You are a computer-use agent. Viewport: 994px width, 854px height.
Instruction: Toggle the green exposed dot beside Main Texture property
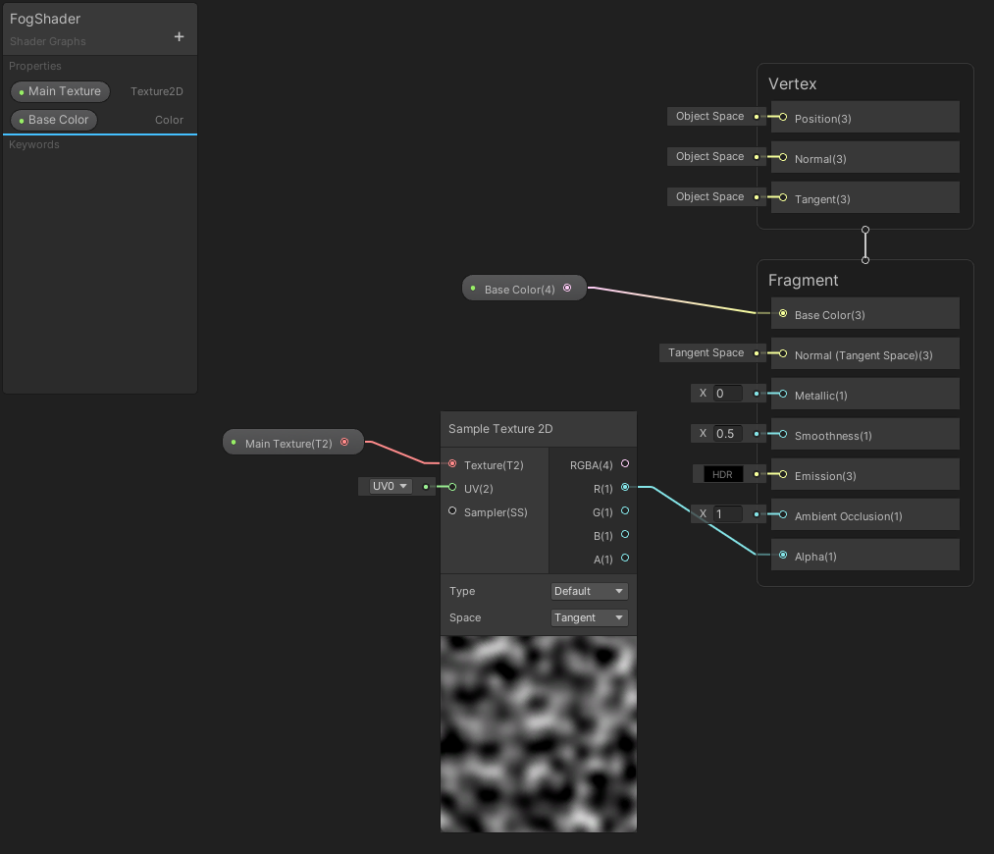coord(22,91)
